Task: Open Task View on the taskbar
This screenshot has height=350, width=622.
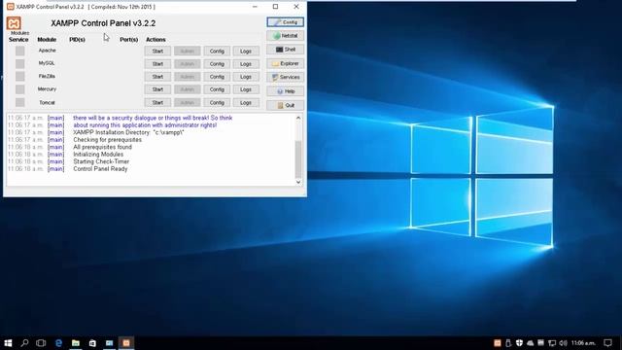Action: tap(41, 343)
